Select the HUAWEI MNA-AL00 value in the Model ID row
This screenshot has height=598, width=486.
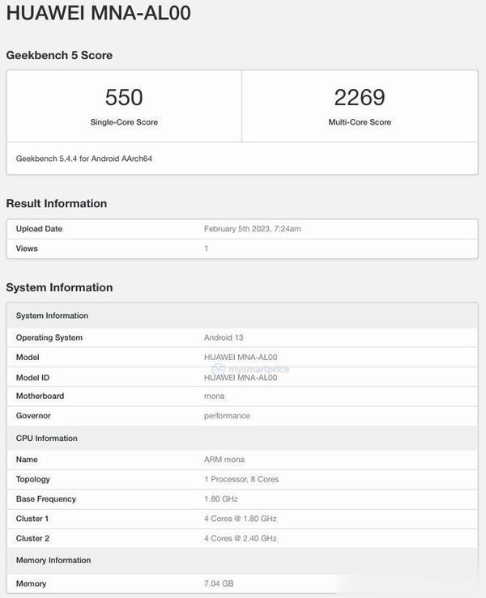(241, 378)
